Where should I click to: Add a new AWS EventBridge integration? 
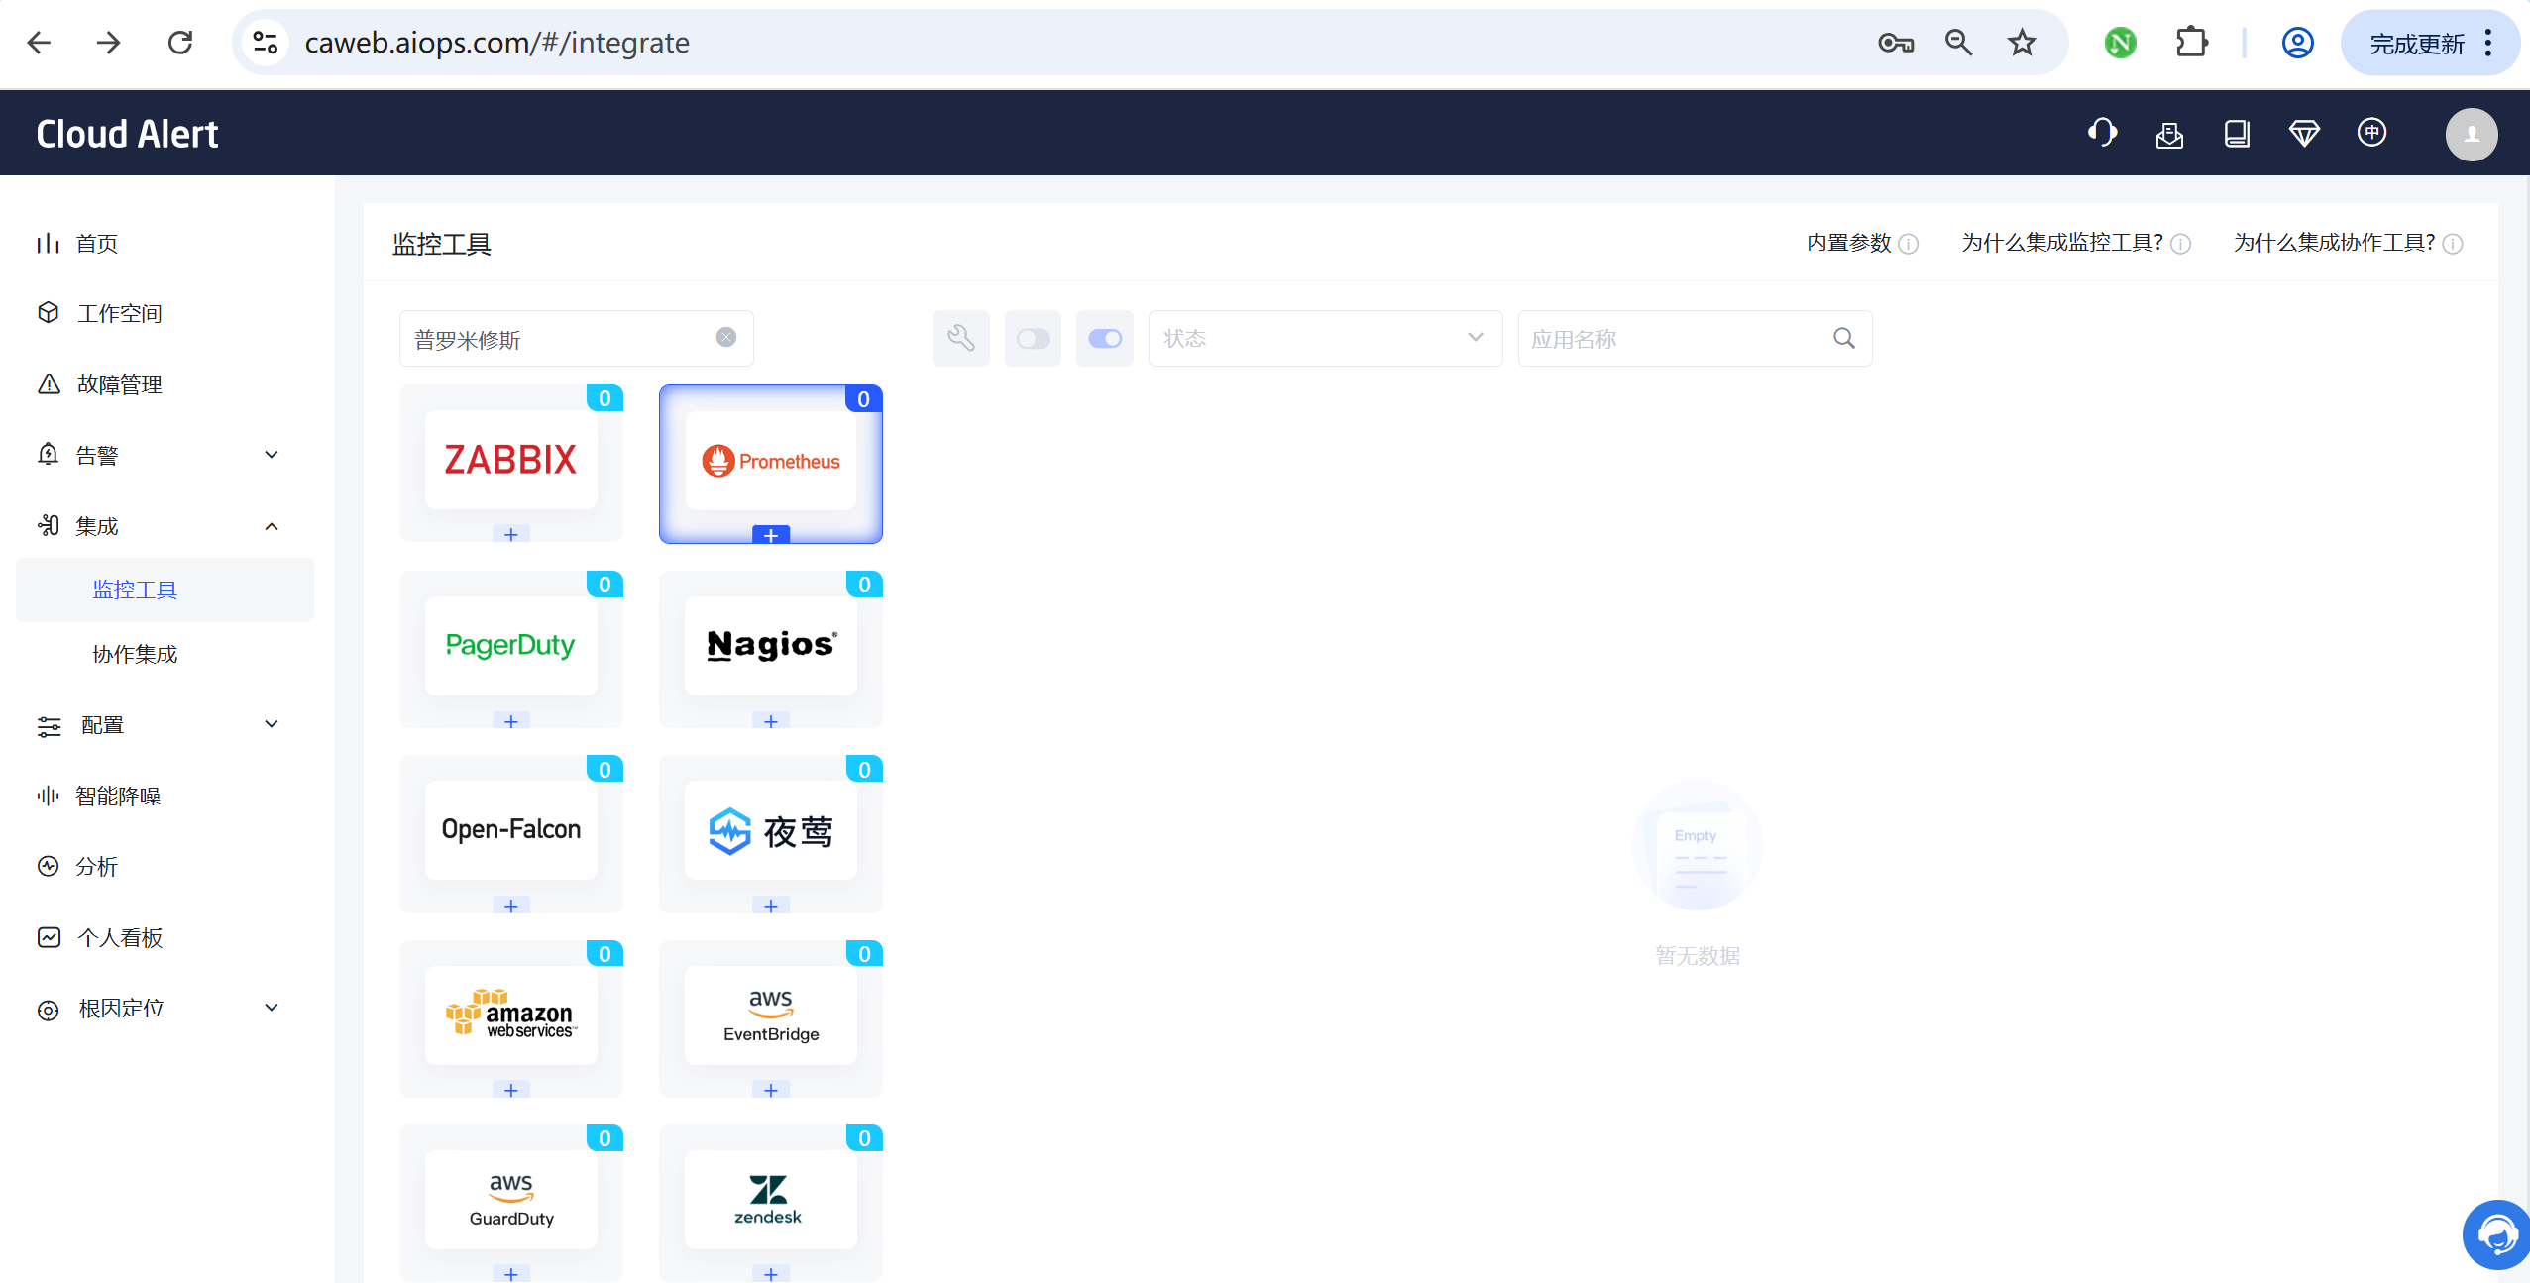coord(771,1090)
